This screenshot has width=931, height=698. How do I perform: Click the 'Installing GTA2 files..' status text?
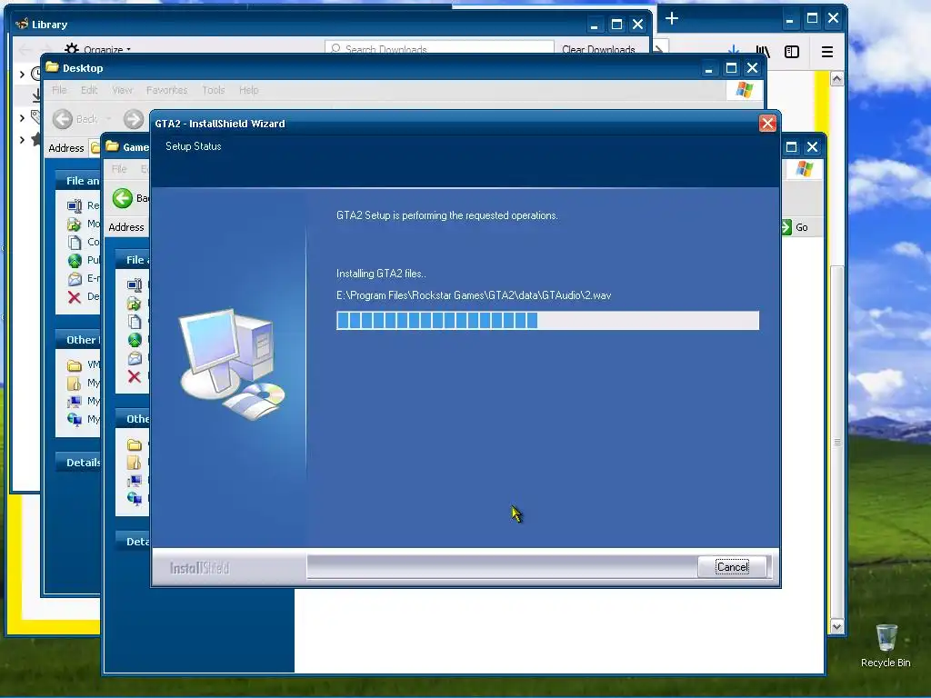coord(381,274)
